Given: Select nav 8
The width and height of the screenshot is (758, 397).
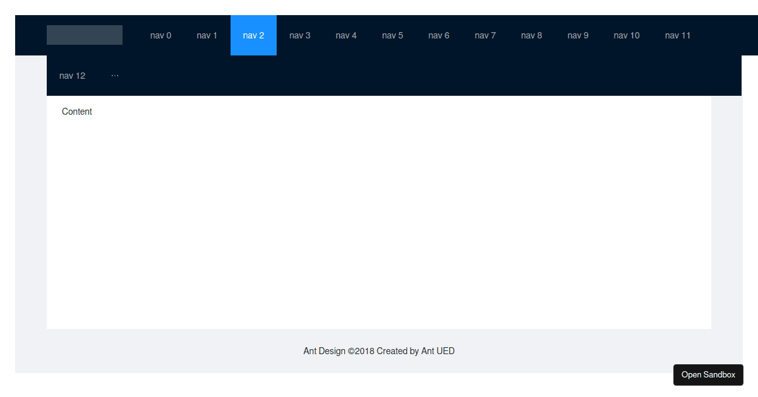Looking at the screenshot, I should 531,35.
